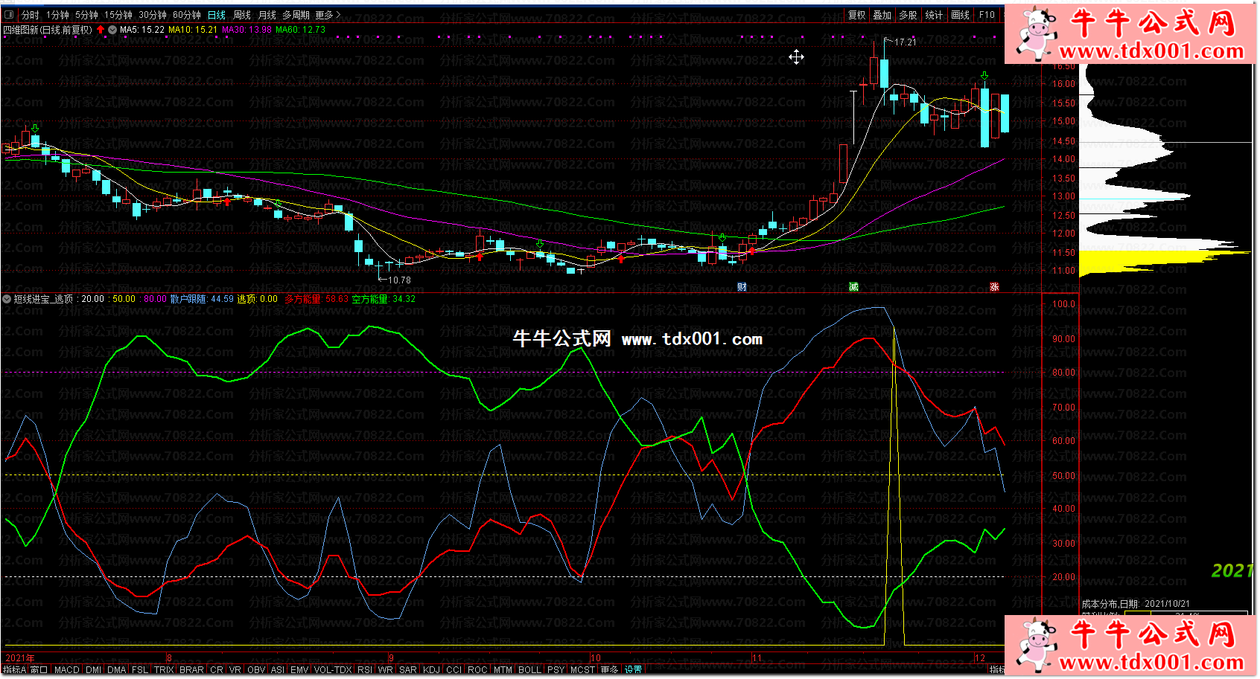Activate the 画线 drawing tool

click(961, 15)
